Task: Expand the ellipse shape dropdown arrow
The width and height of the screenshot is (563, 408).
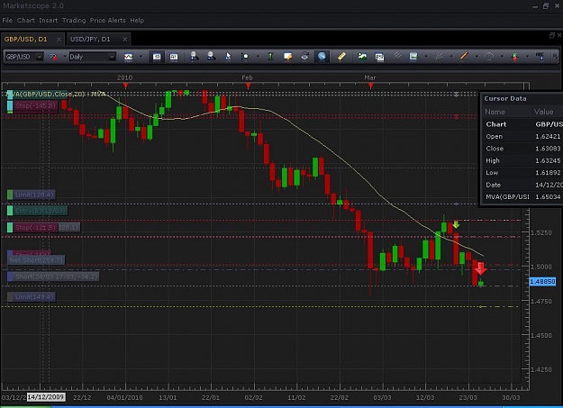Action: point(502,57)
